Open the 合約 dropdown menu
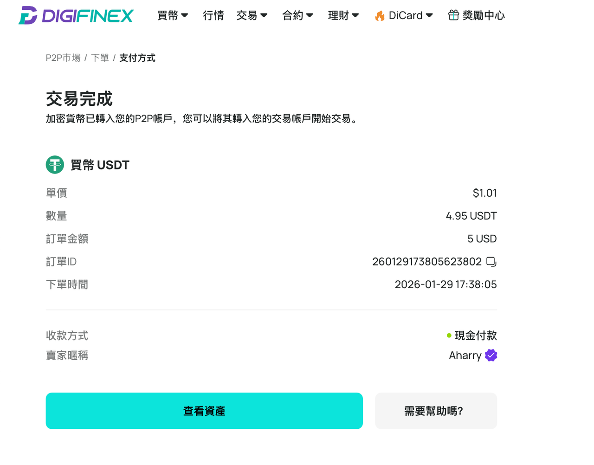 pyautogui.click(x=297, y=15)
